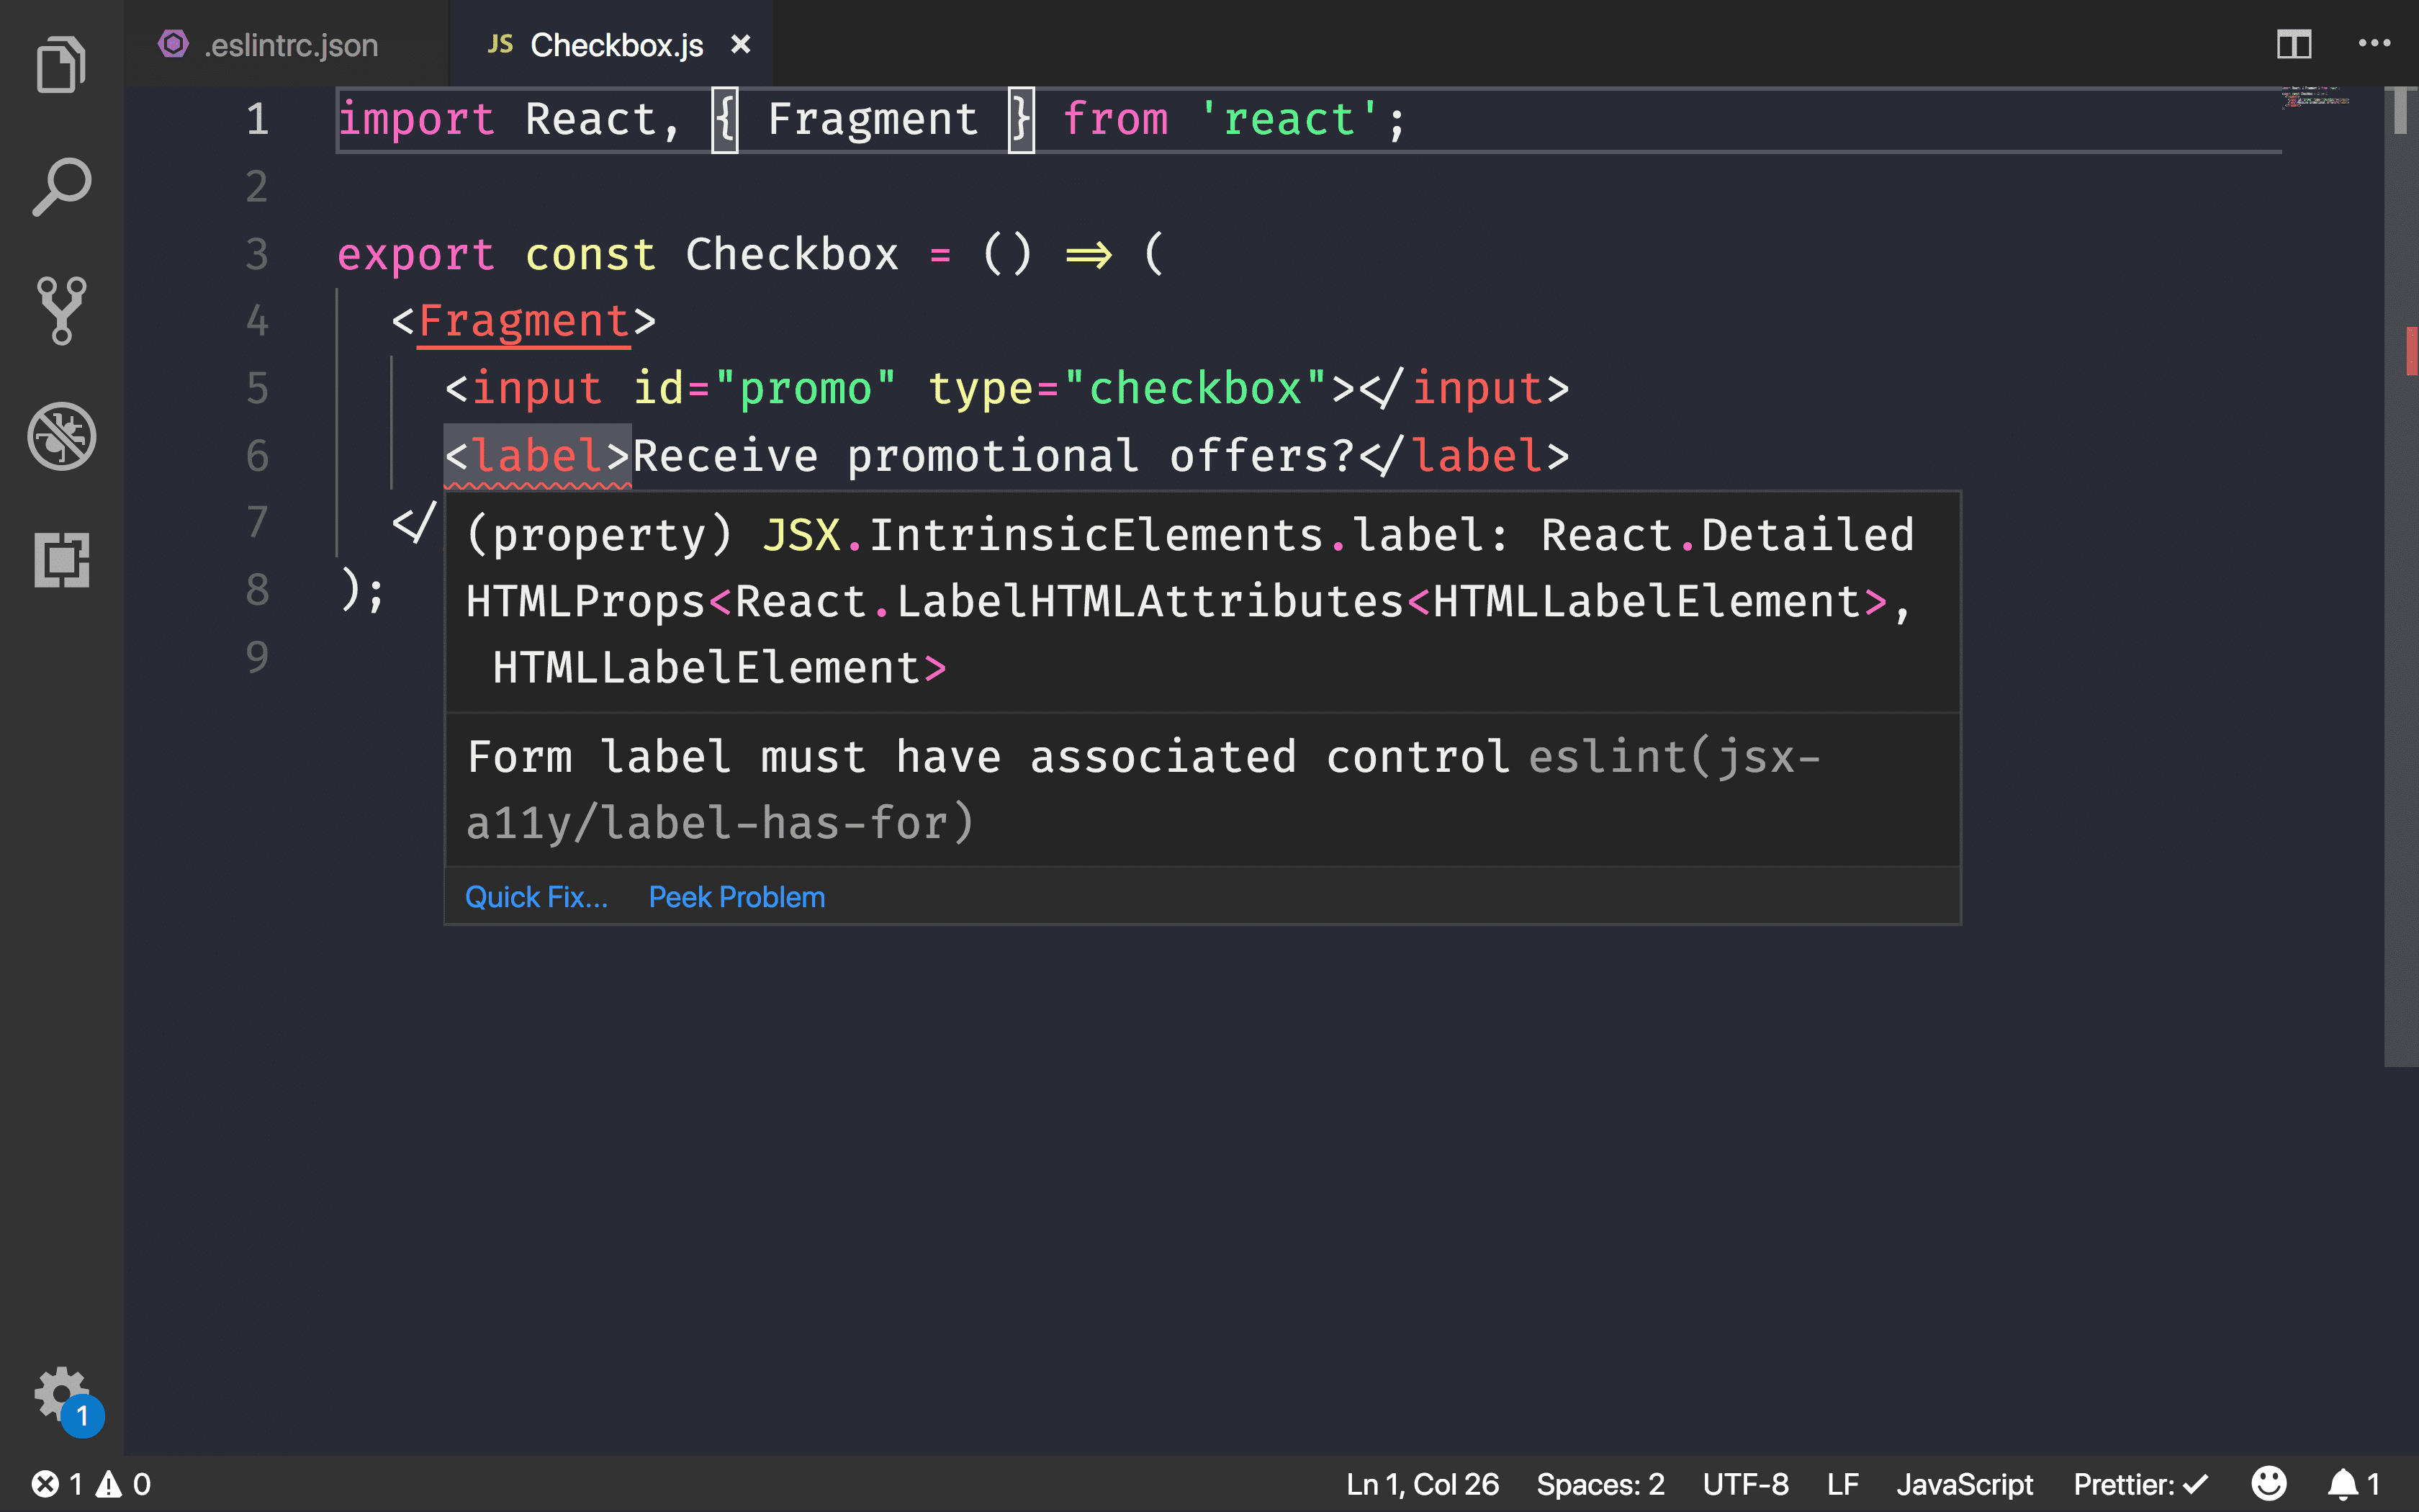
Task: Click the settings gear icon
Action: (59, 1393)
